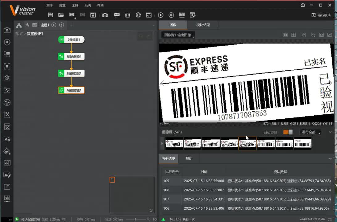
Task: Toggle the 自动切换 switch
Action: point(288,132)
